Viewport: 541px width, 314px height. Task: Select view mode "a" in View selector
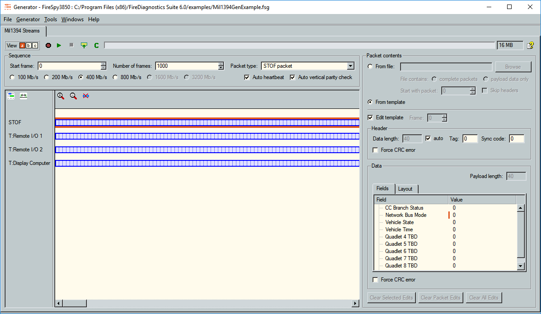pyautogui.click(x=22, y=46)
